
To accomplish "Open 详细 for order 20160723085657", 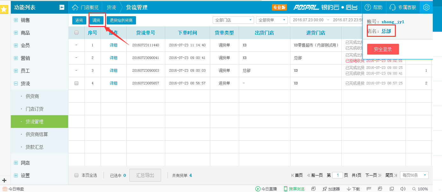I will pos(114,83).
